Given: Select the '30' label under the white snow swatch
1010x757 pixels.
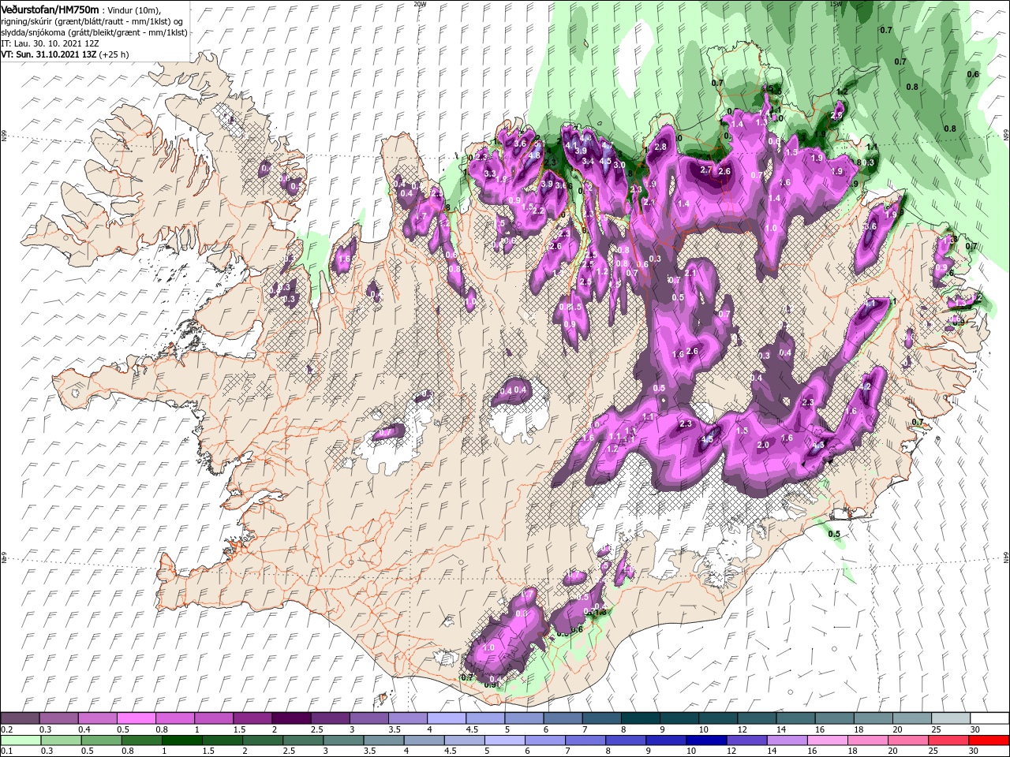Looking at the screenshot, I should tap(975, 729).
